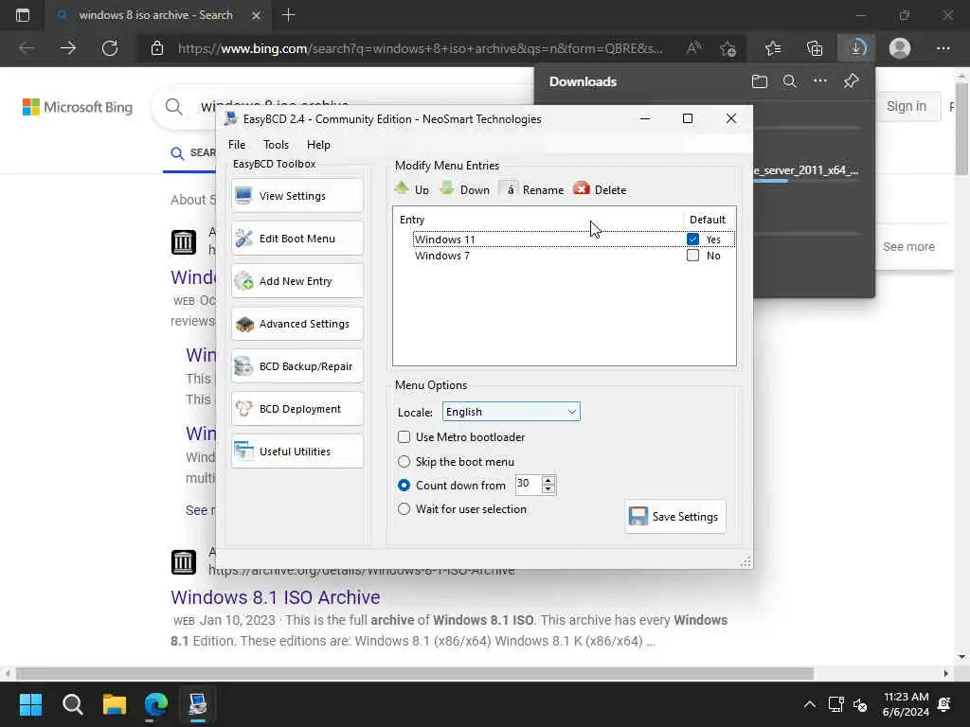Click the Entry column header
This screenshot has width=970, height=727.
[x=538, y=220]
